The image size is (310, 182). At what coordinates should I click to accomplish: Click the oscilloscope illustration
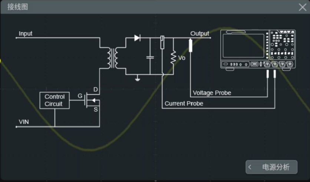point(258,50)
